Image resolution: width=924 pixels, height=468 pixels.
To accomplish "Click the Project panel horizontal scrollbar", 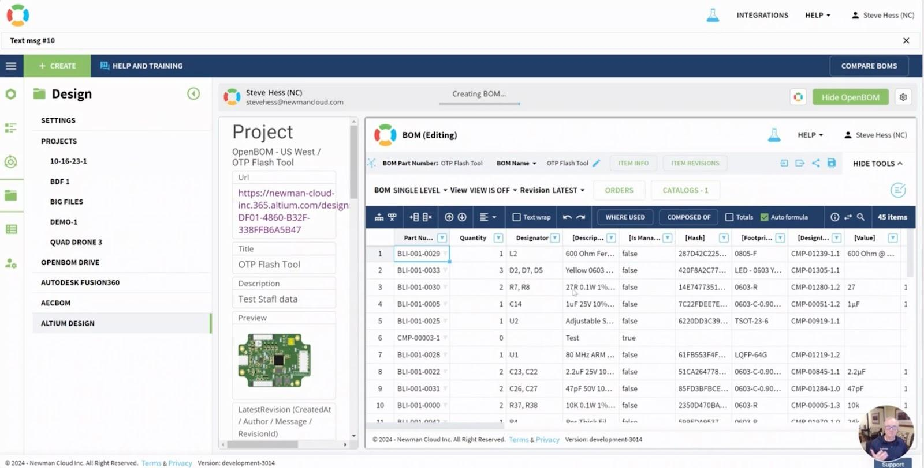I will click(263, 444).
